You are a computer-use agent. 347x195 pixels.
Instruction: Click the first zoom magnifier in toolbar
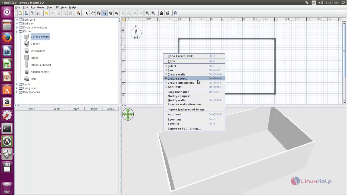click(147, 13)
